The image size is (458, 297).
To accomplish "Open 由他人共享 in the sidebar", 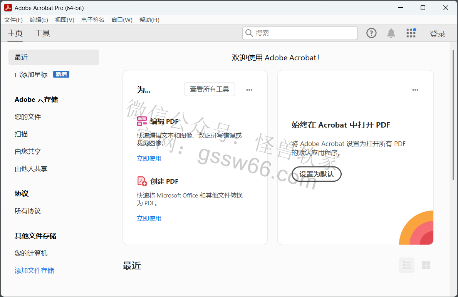I will click(x=31, y=169).
